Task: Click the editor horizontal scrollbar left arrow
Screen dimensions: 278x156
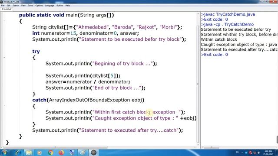Action: 2,147
